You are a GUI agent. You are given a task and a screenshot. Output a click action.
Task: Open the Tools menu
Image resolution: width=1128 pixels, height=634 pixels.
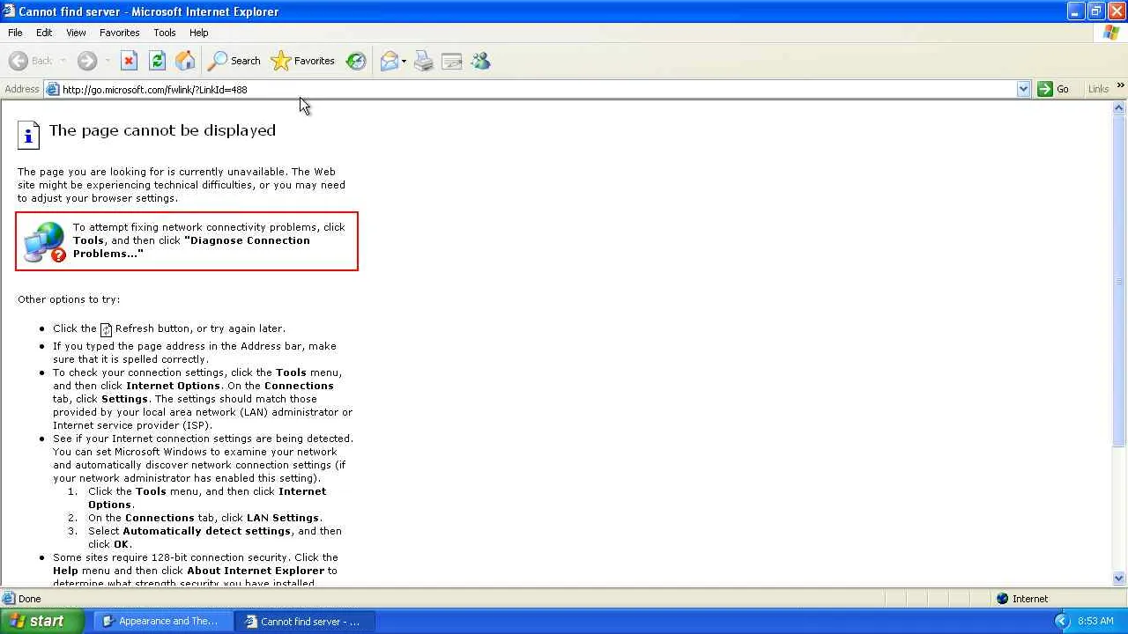coord(165,33)
